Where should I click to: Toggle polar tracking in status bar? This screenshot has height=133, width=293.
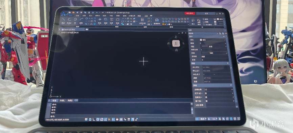tap(98, 119)
